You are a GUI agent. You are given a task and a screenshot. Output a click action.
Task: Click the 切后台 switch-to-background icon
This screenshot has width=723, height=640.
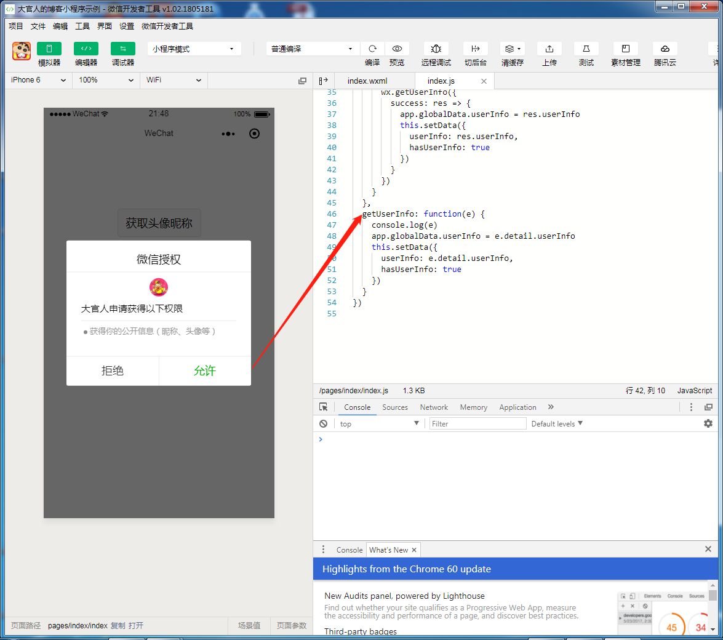tap(475, 49)
